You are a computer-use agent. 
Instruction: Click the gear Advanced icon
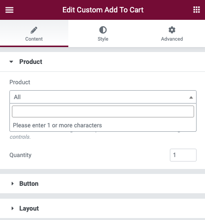[x=172, y=30]
